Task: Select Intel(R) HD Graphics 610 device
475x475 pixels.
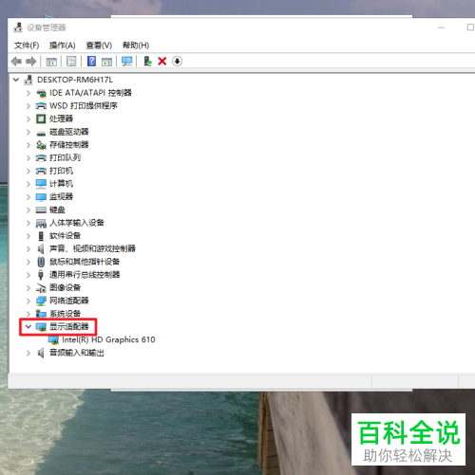Action: 108,339
